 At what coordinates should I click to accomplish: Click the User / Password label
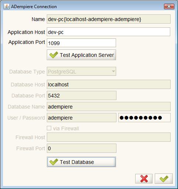[x=26, y=118]
